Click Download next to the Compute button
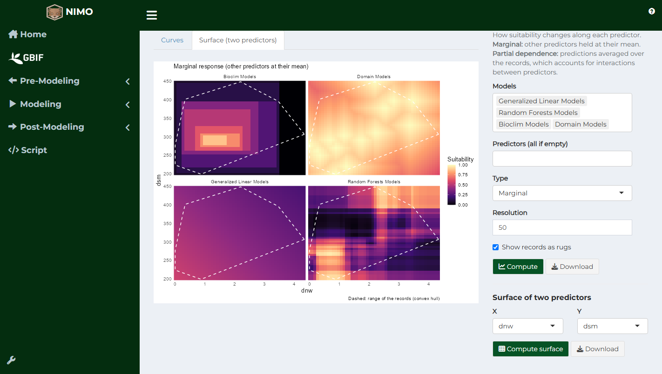The width and height of the screenshot is (662, 374). tap(572, 267)
